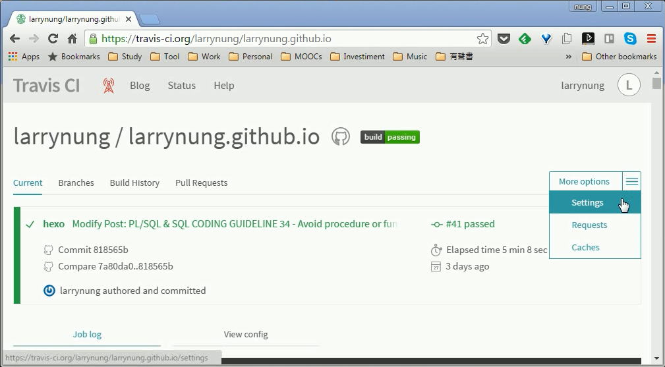
Task: Select Requests in the options menu
Action: [595, 225]
